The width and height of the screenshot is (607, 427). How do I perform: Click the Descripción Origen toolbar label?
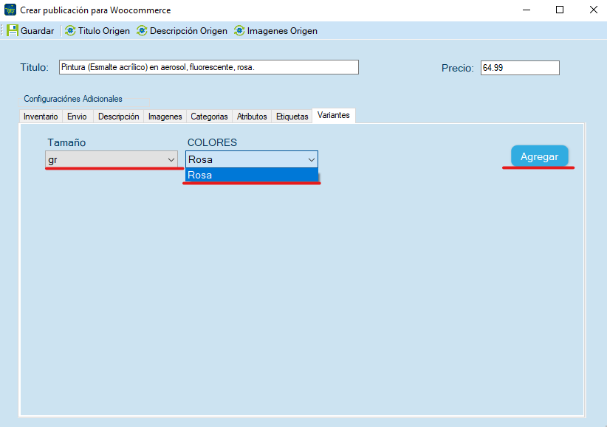tap(188, 31)
